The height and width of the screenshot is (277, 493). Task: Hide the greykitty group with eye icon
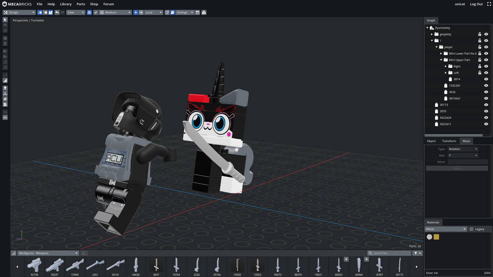[486, 34]
